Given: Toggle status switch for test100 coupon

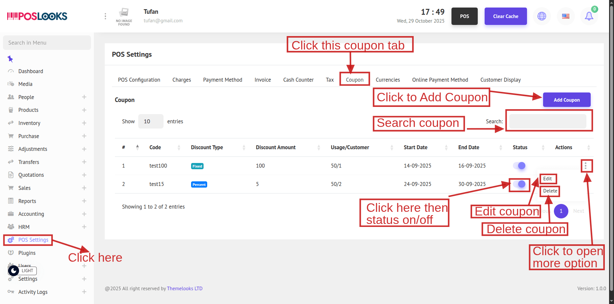Looking at the screenshot, I should pos(519,166).
